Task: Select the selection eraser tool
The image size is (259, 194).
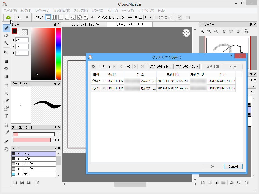Action: (x=6, y=109)
